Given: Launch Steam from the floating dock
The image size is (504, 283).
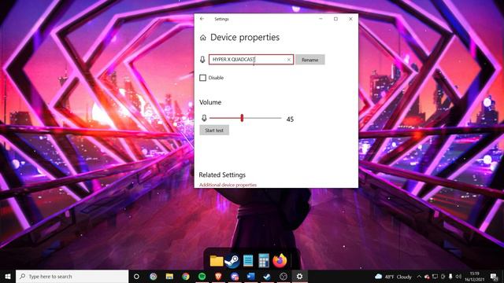Looking at the screenshot, I should (x=232, y=260).
